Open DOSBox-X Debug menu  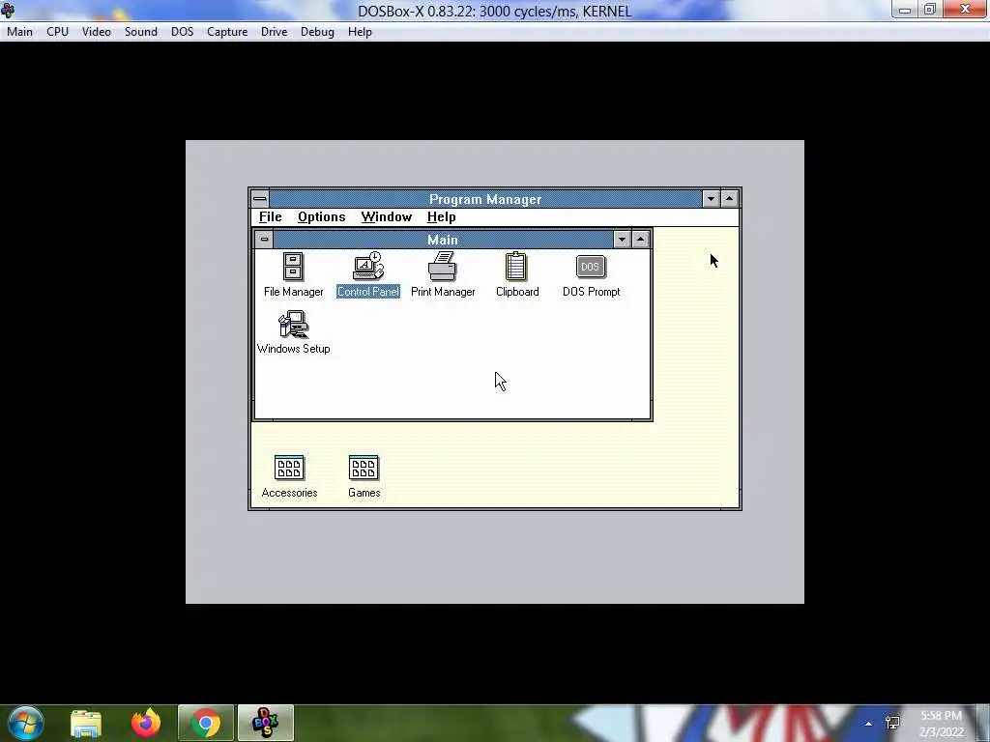[317, 32]
